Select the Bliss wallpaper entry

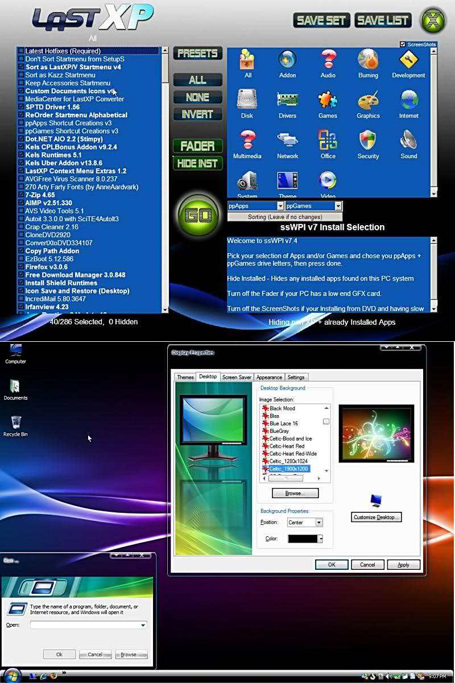(274, 416)
